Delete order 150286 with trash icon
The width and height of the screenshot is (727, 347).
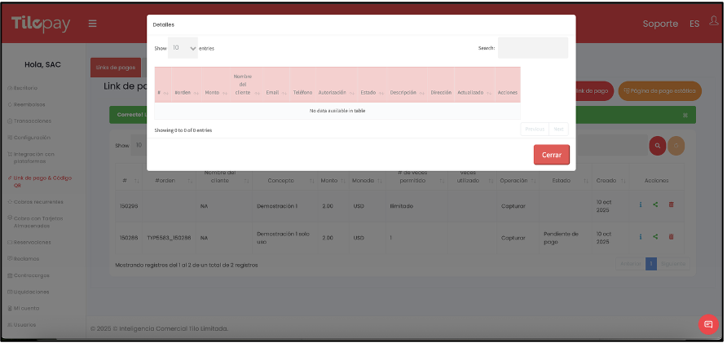(x=671, y=237)
